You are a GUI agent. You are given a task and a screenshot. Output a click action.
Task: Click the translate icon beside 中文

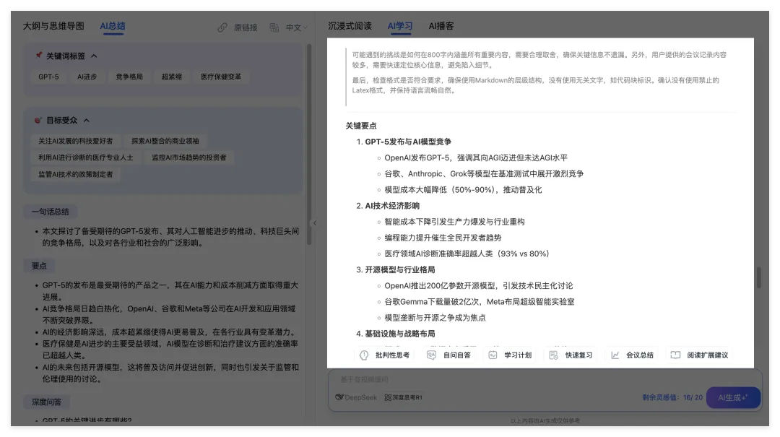(x=274, y=27)
